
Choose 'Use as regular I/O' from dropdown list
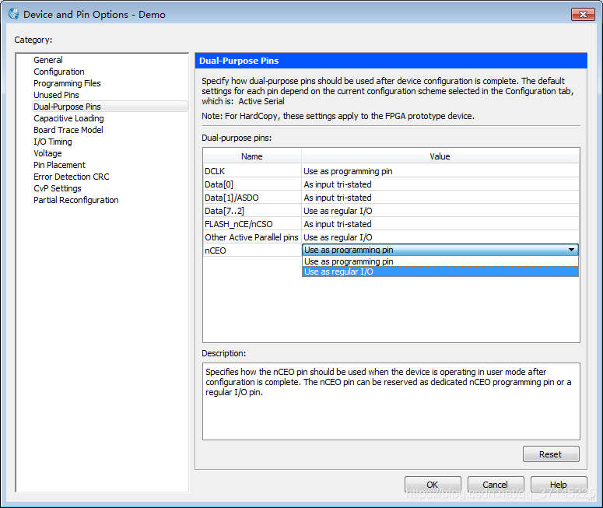[x=440, y=272]
